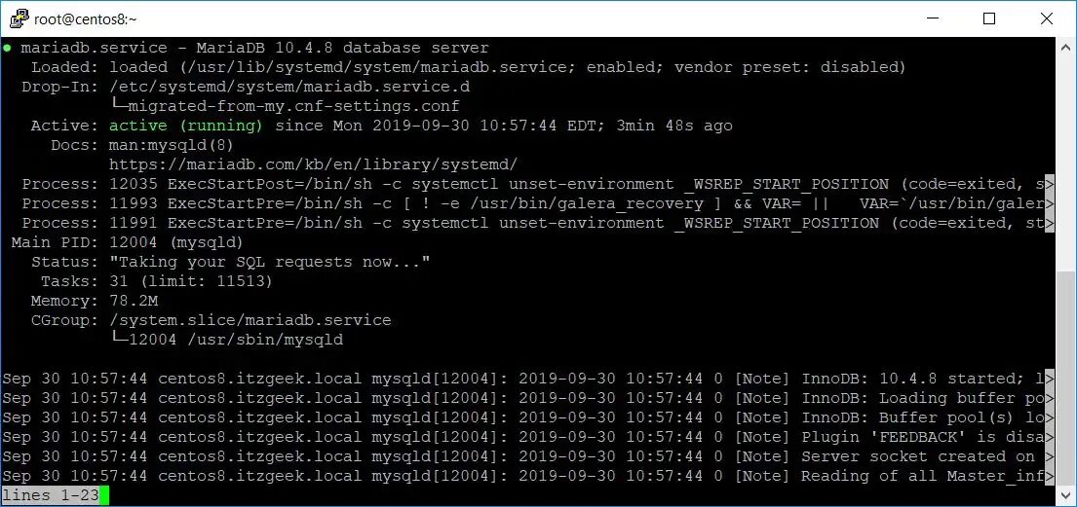This screenshot has width=1077, height=507.
Task: Click the scrollbar down arrow
Action: pos(1065,494)
